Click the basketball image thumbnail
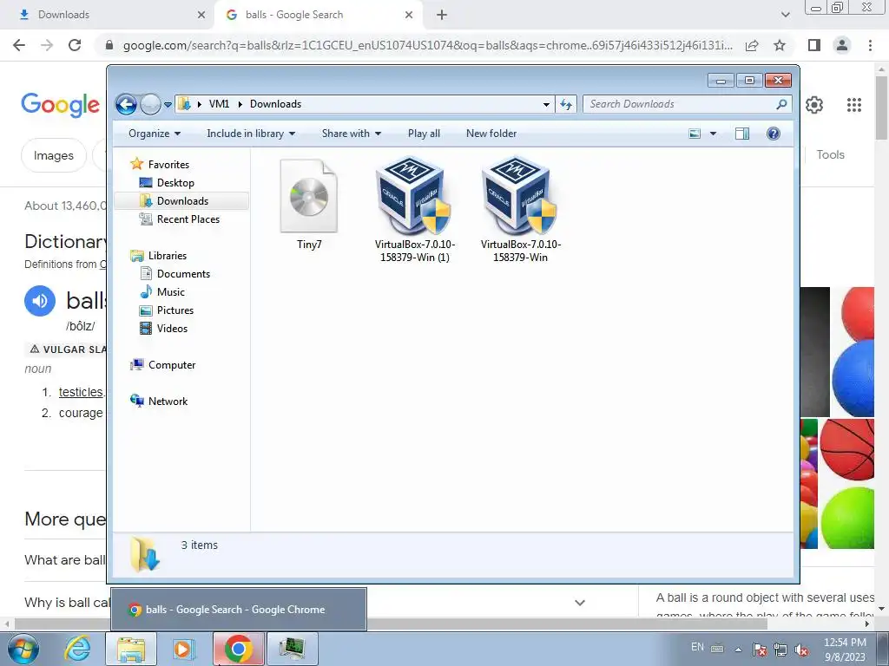Viewport: 889px width, 666px height. (847, 450)
